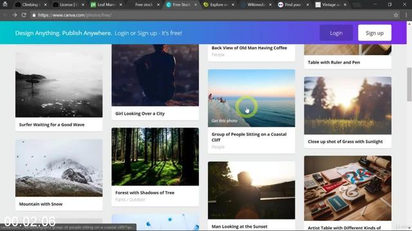This screenshot has height=231, width=412.
Task: Click the 'Girl Looking Over a City' title
Action: (x=140, y=114)
